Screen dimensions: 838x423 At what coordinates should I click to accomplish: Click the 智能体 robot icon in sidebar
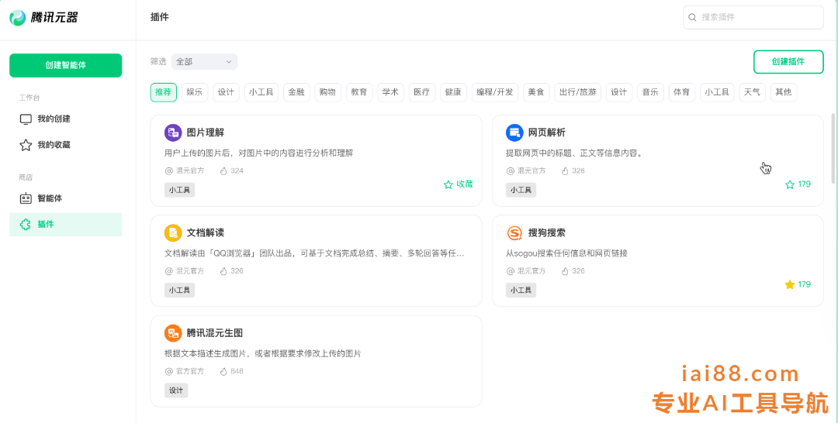[26, 198]
